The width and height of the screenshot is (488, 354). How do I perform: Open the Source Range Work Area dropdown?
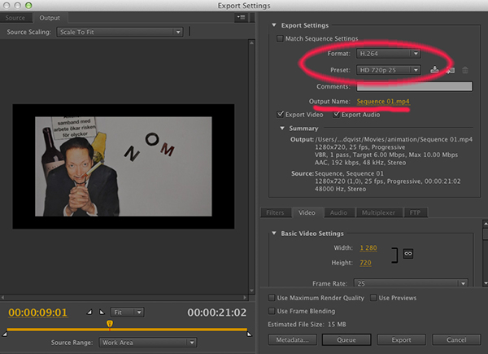(148, 343)
